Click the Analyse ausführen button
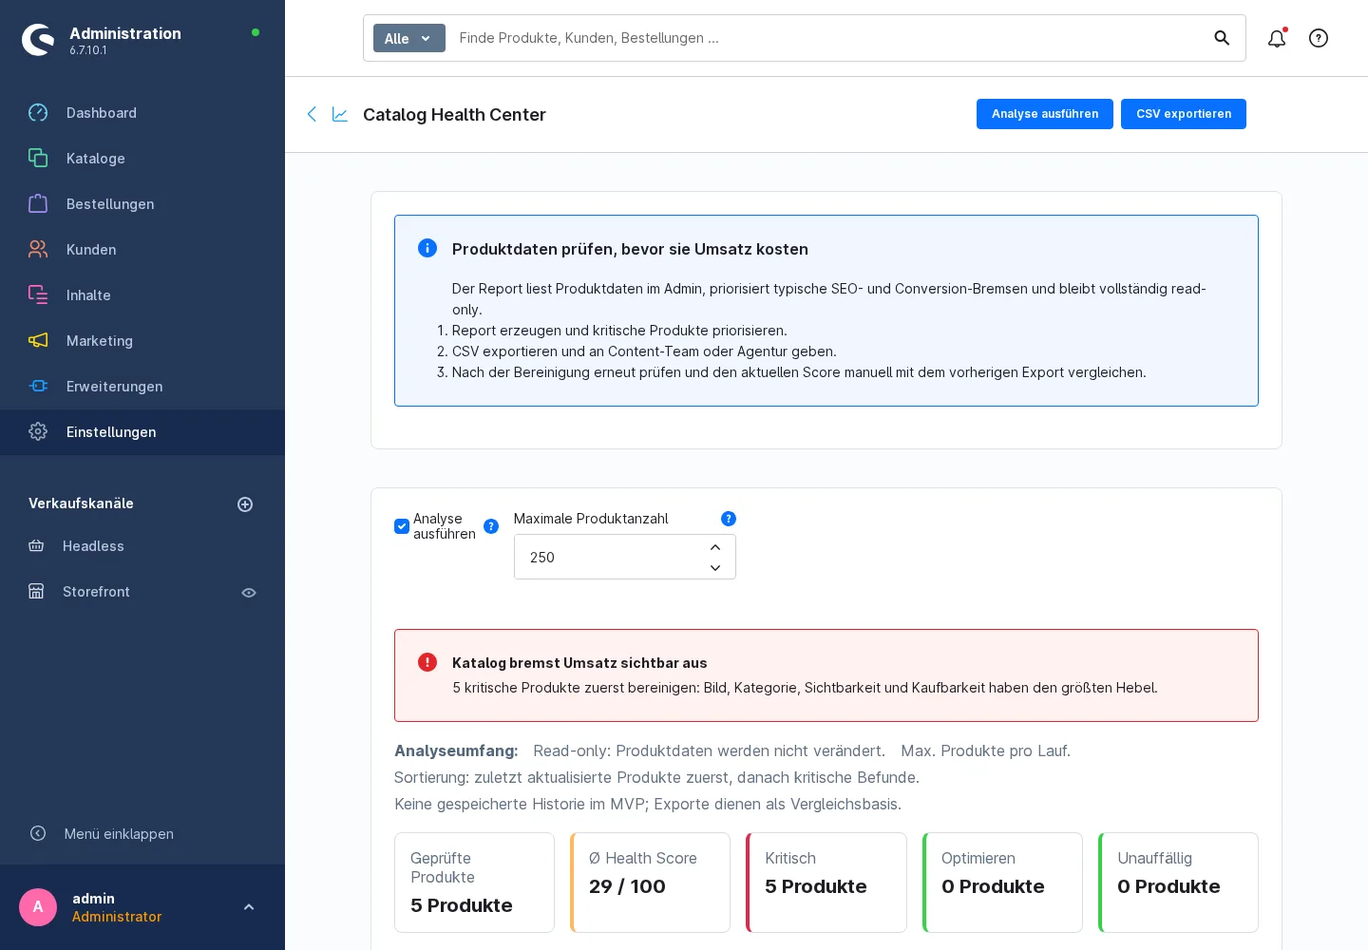 point(1045,114)
